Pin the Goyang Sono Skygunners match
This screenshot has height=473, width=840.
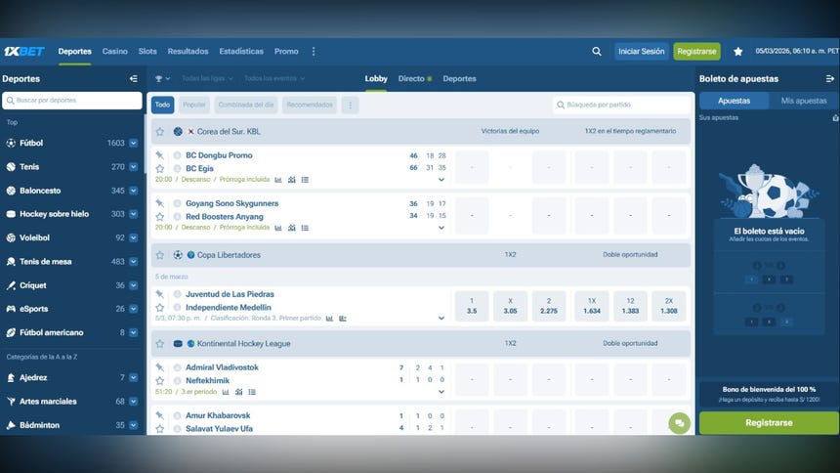point(159,203)
